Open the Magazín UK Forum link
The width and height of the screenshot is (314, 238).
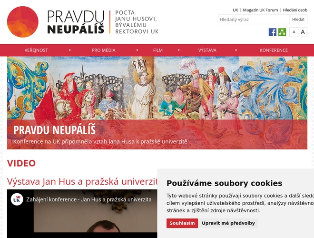260,10
